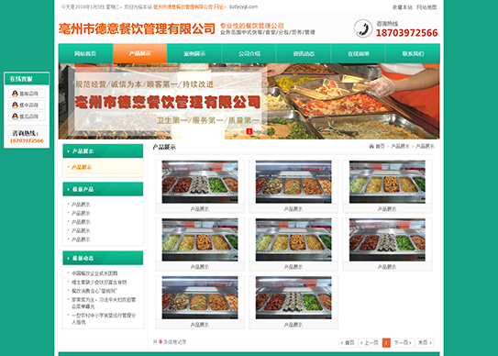Open the 中国餐饮企业成长困局 news link
The width and height of the screenshot is (498, 356).
tap(94, 273)
